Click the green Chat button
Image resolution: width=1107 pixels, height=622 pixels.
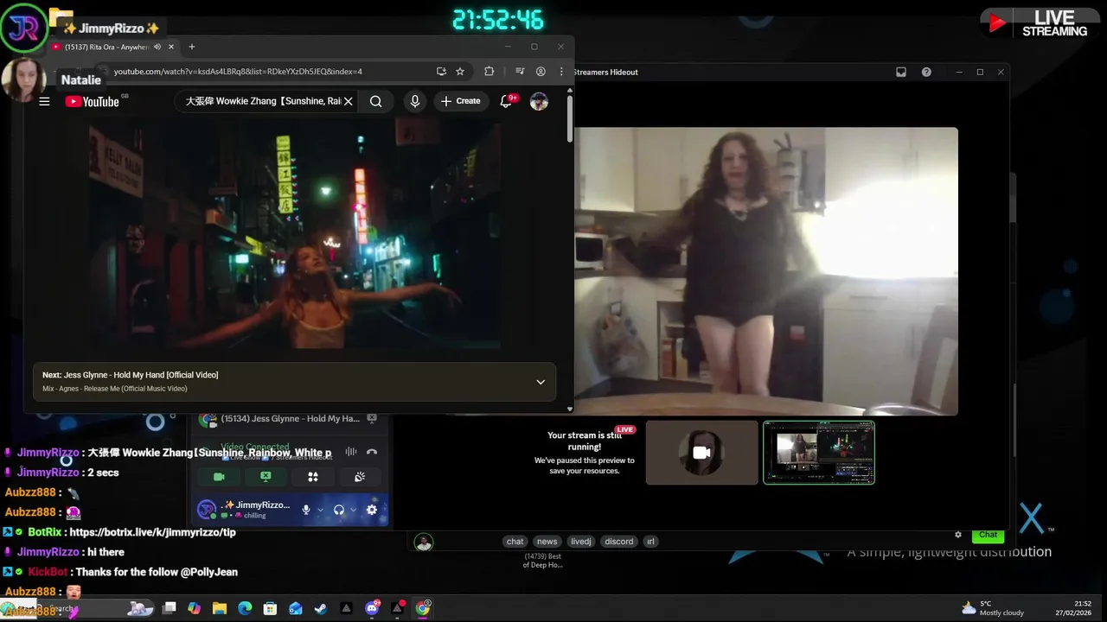[x=988, y=535]
